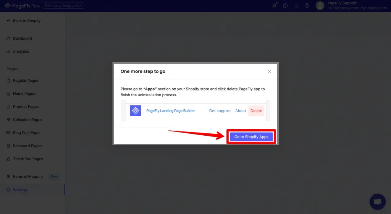Click the Settings gear icon

coord(8,190)
